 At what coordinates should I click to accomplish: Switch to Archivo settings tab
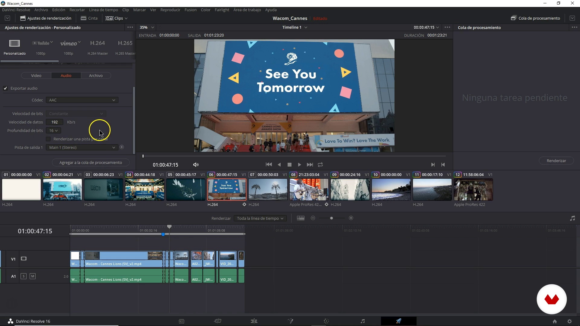tap(96, 76)
